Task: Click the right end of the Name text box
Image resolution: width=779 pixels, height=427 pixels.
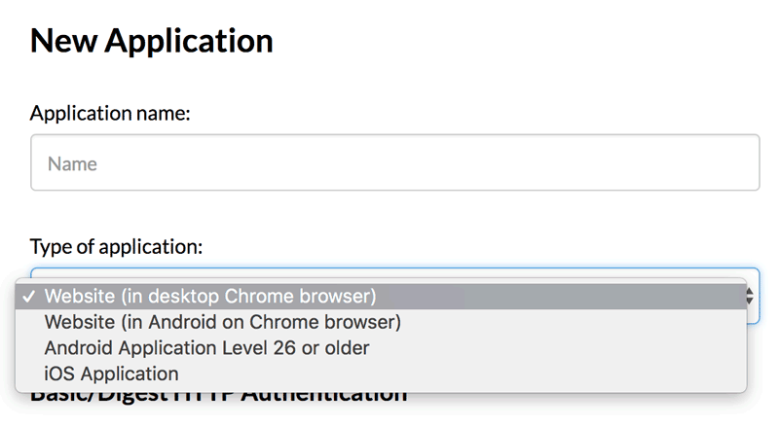Action: pyautogui.click(x=740, y=162)
